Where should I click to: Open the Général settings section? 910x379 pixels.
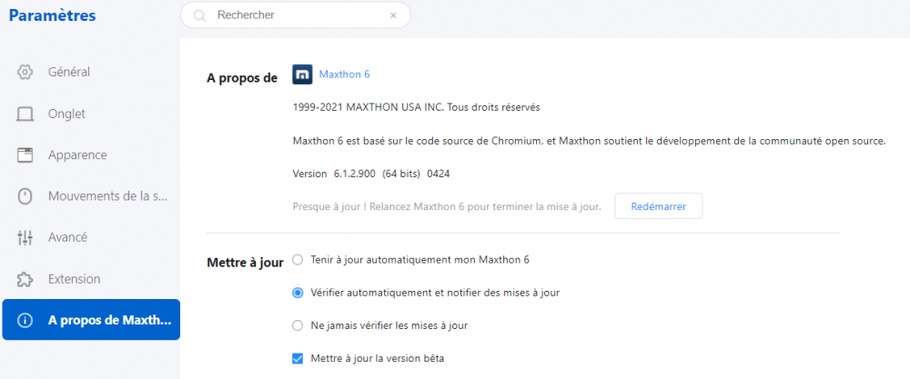[69, 72]
